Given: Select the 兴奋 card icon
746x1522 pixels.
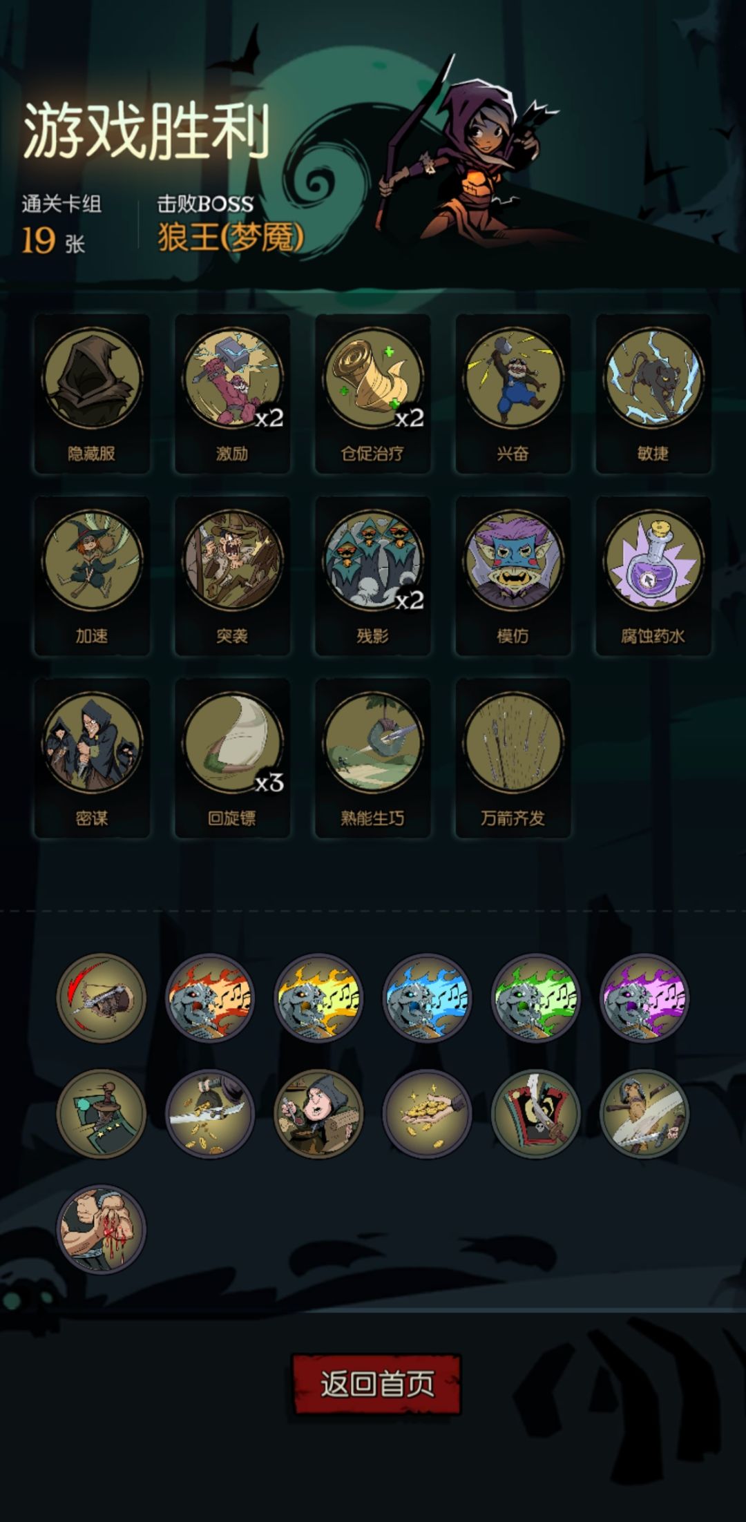Looking at the screenshot, I should pos(513,394).
